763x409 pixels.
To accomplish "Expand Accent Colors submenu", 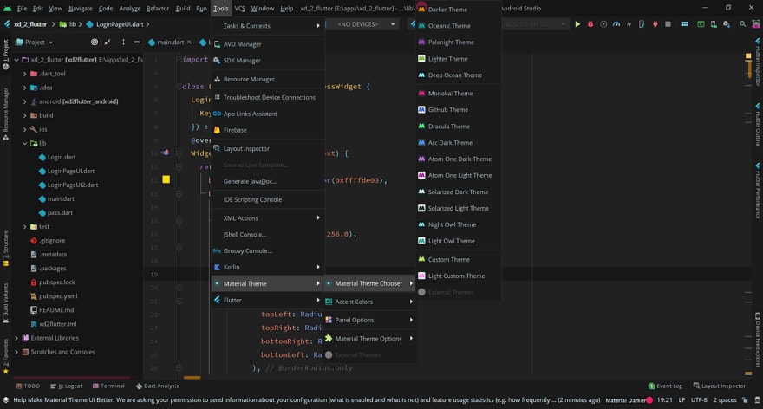I will tap(370, 302).
